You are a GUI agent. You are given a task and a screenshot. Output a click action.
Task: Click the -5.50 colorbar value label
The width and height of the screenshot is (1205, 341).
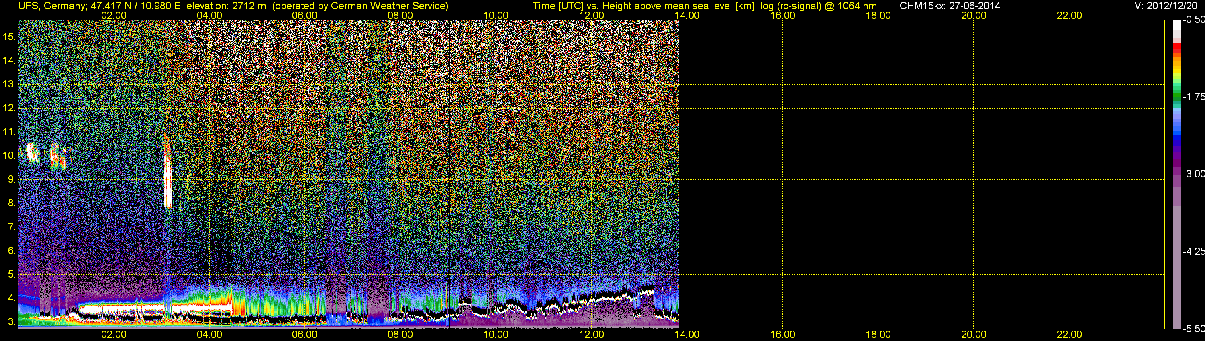click(x=1194, y=329)
